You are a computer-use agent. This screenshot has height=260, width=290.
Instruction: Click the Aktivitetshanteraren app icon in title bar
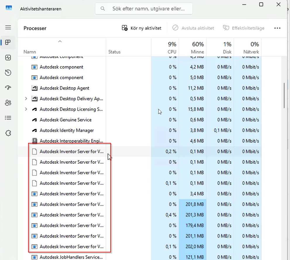click(x=9, y=8)
